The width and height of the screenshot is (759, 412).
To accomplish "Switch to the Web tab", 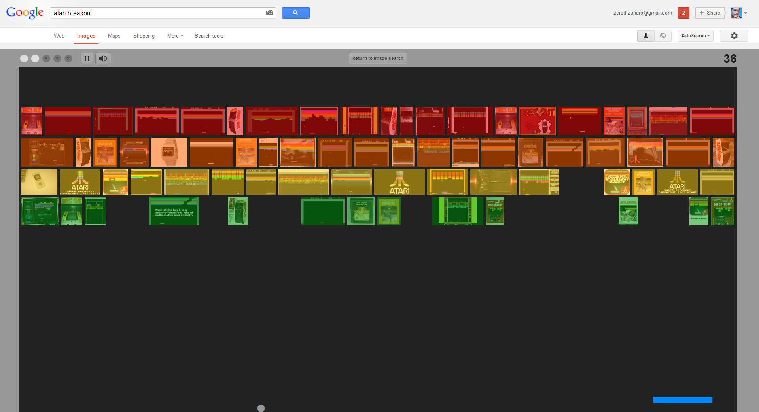I will [x=59, y=36].
